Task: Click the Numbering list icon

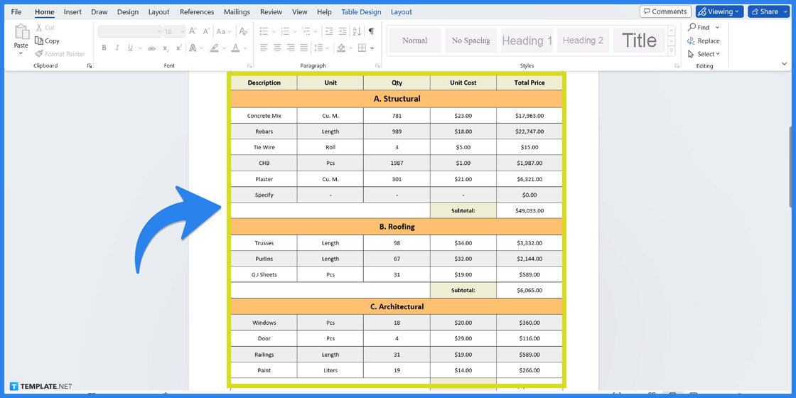Action: coord(285,31)
